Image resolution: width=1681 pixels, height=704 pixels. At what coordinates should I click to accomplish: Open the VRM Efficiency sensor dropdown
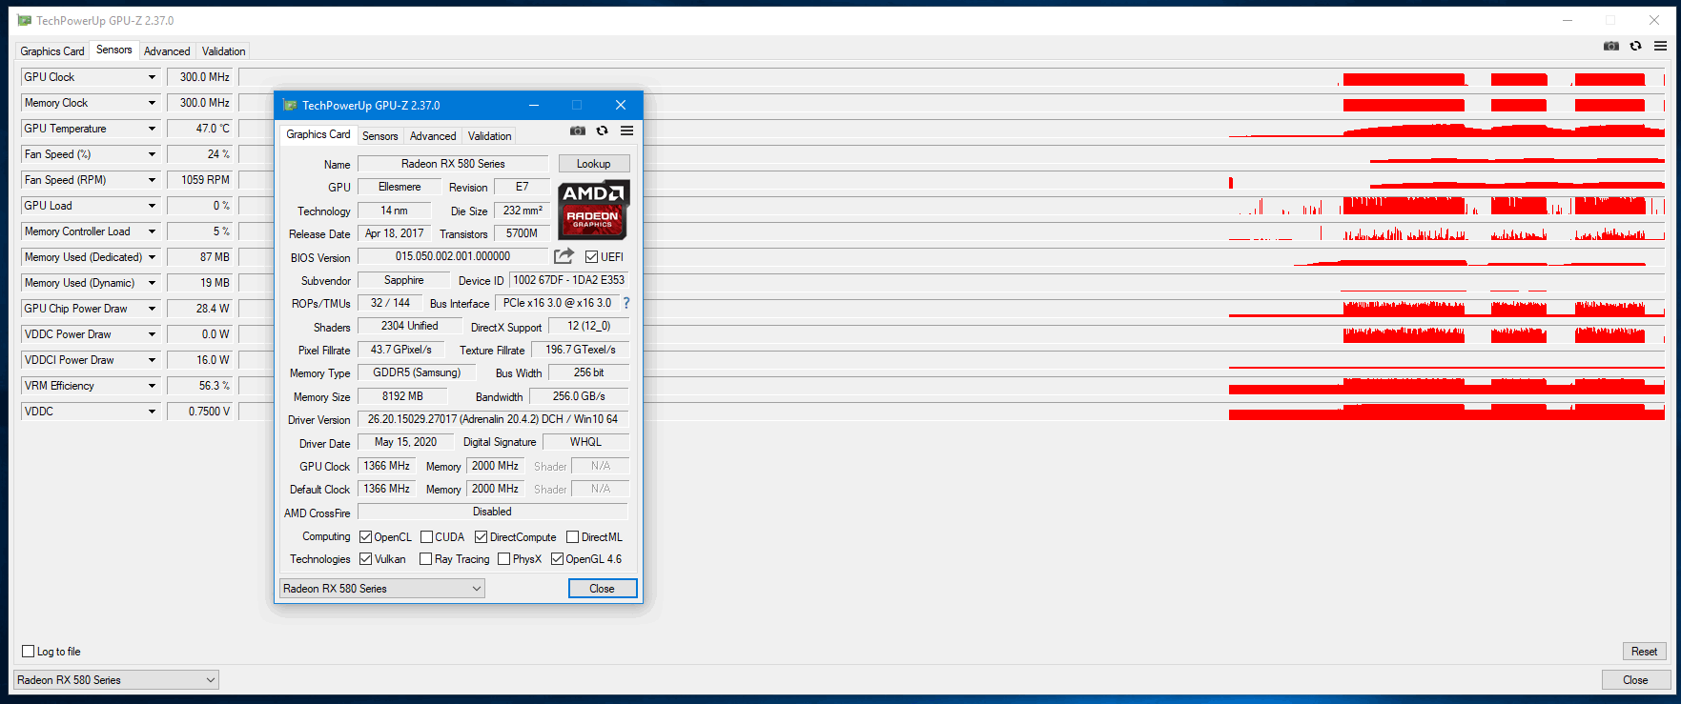pos(152,386)
